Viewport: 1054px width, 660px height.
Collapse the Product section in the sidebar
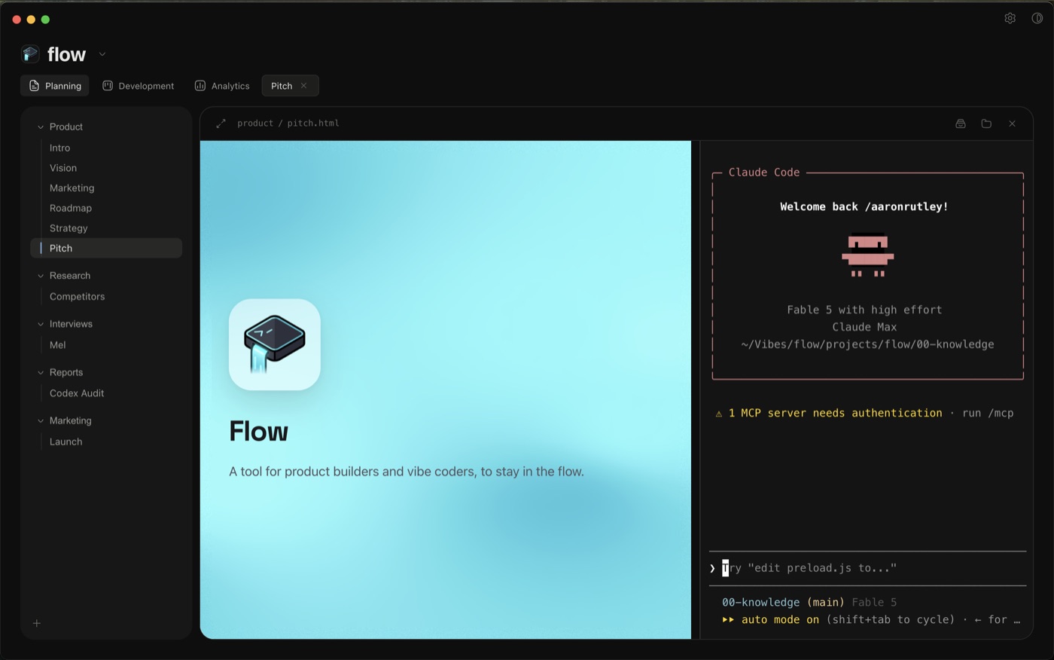pyautogui.click(x=41, y=127)
